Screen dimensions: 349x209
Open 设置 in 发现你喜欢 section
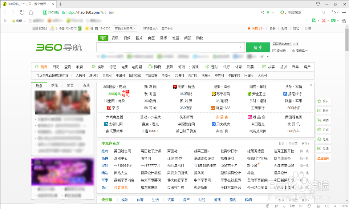(x=293, y=144)
